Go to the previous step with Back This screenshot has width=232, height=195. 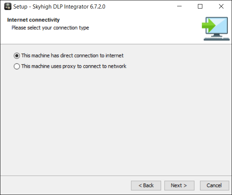[x=146, y=185]
